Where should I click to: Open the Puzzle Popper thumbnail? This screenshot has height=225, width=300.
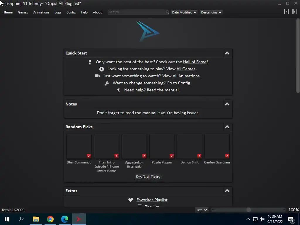tap(162, 146)
